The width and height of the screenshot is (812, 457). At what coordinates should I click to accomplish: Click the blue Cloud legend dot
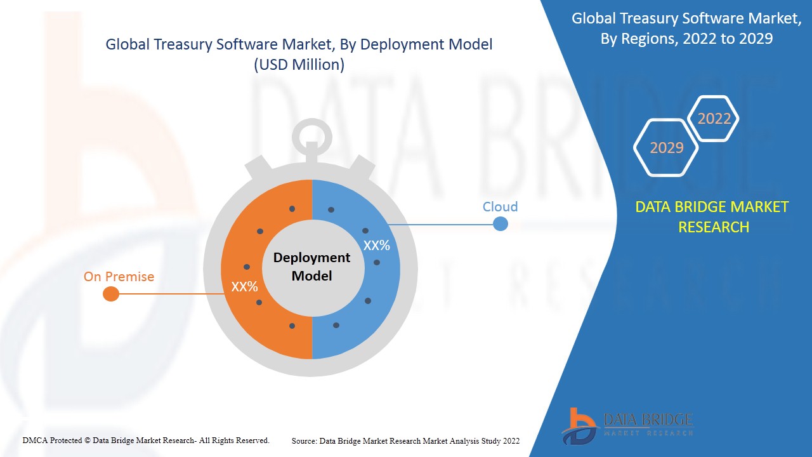(501, 223)
